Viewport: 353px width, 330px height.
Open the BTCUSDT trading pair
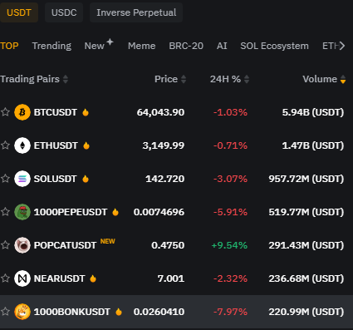(x=56, y=112)
